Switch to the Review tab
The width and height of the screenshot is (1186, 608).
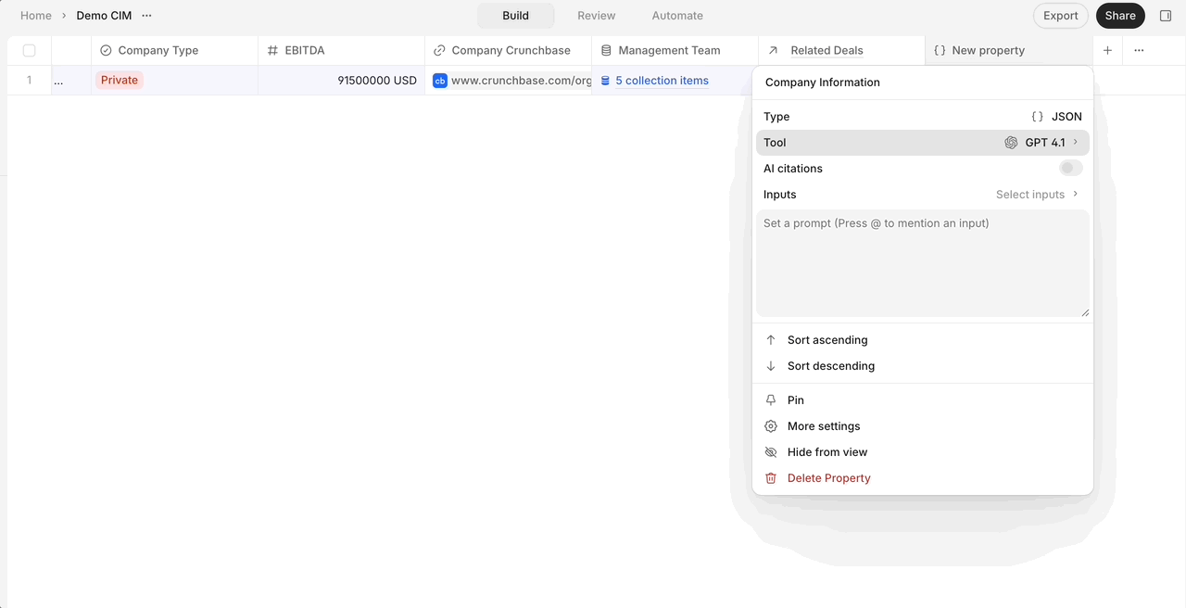coord(597,16)
